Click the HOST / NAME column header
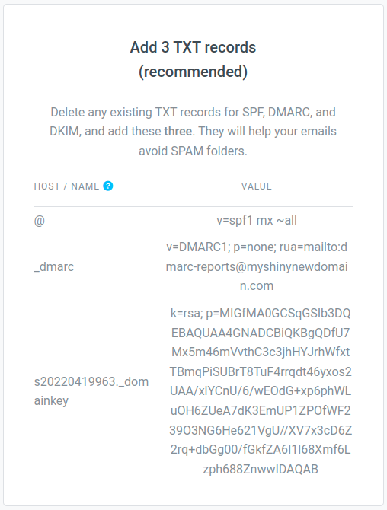387x510 pixels. (x=67, y=186)
